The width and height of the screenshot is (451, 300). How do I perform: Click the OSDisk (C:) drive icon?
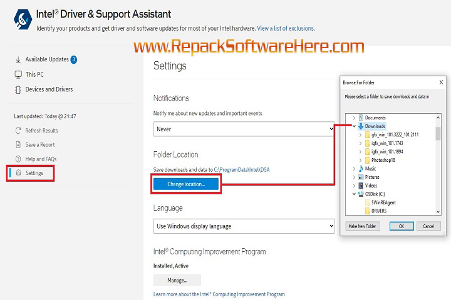(x=361, y=194)
